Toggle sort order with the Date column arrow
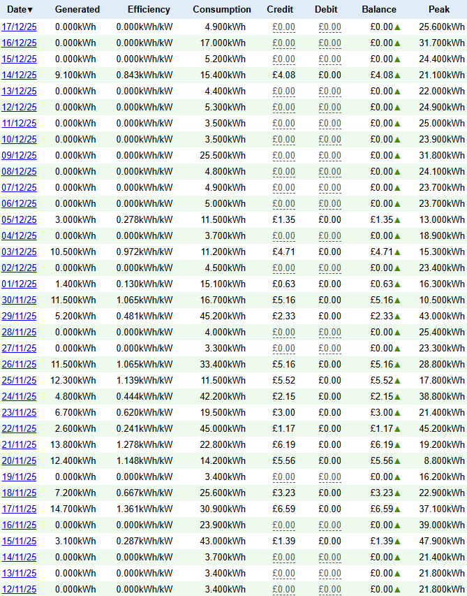467x596 pixels. [30, 10]
